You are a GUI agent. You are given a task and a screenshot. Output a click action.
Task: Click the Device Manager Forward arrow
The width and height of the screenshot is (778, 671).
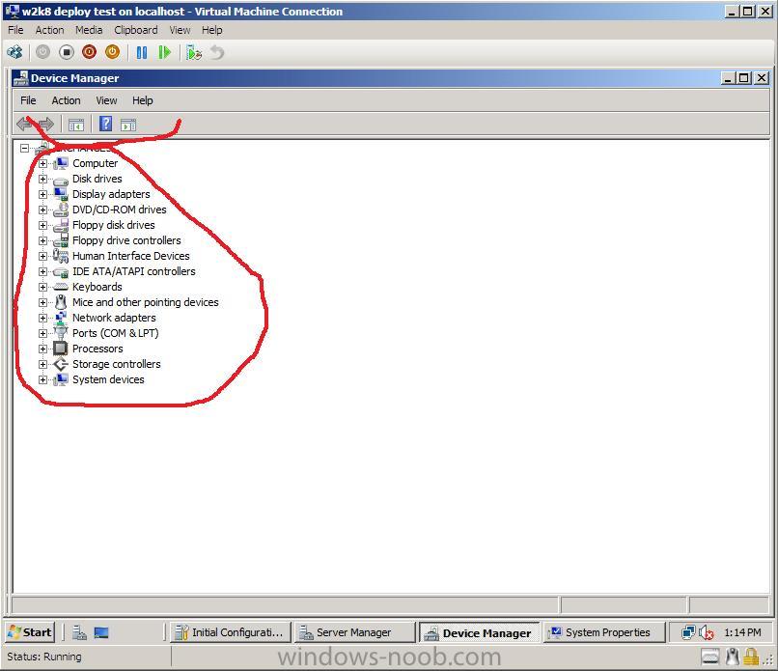(x=45, y=124)
